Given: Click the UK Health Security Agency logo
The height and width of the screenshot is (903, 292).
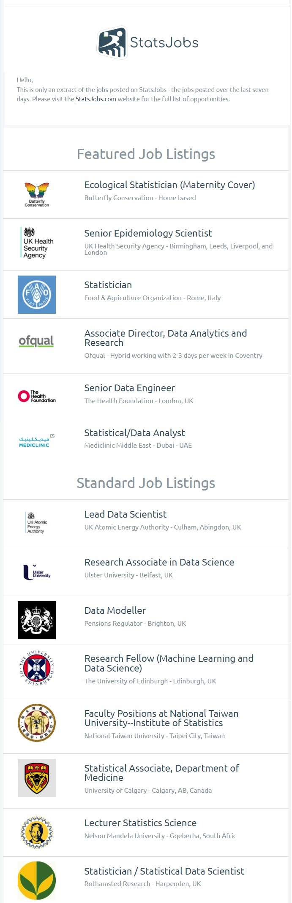Looking at the screenshot, I should click(37, 243).
